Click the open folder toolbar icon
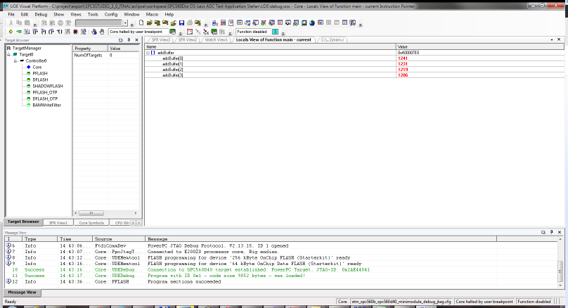The height and width of the screenshot is (308, 568). (x=150, y=23)
